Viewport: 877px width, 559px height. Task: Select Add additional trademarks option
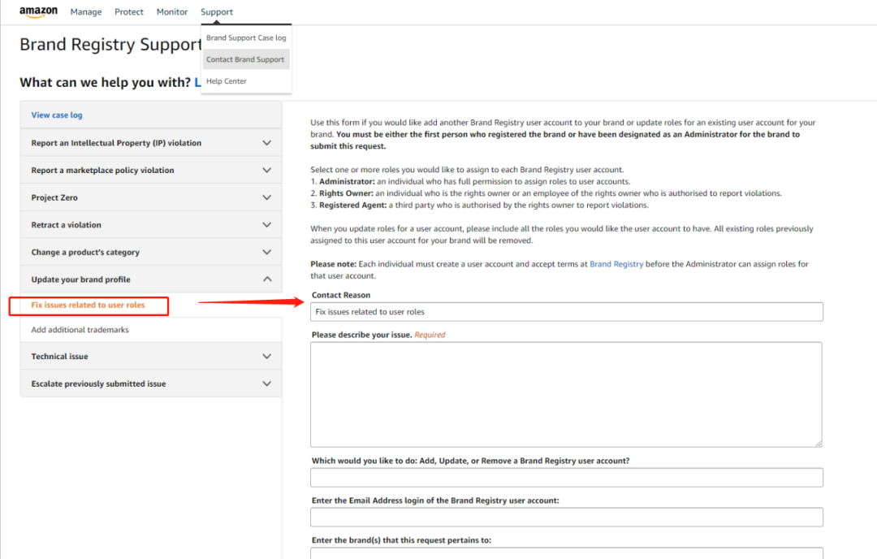click(80, 330)
